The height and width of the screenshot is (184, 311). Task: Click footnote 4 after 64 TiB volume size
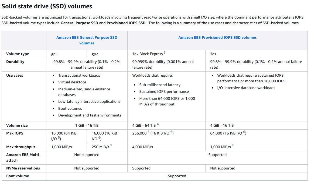coord(159,124)
